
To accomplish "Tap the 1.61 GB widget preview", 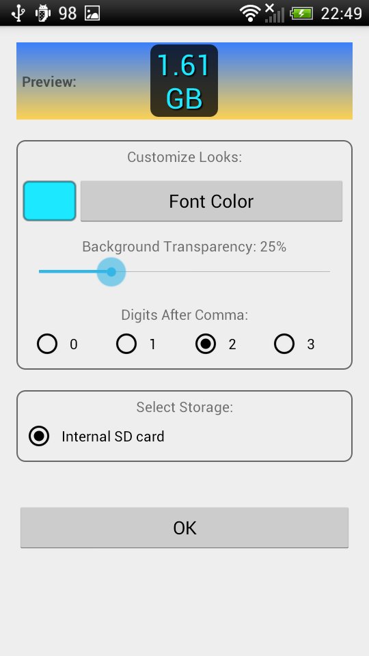I will [x=184, y=81].
